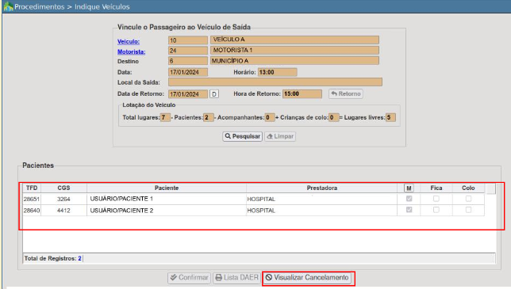Click the Limpar eraser button

[280, 136]
